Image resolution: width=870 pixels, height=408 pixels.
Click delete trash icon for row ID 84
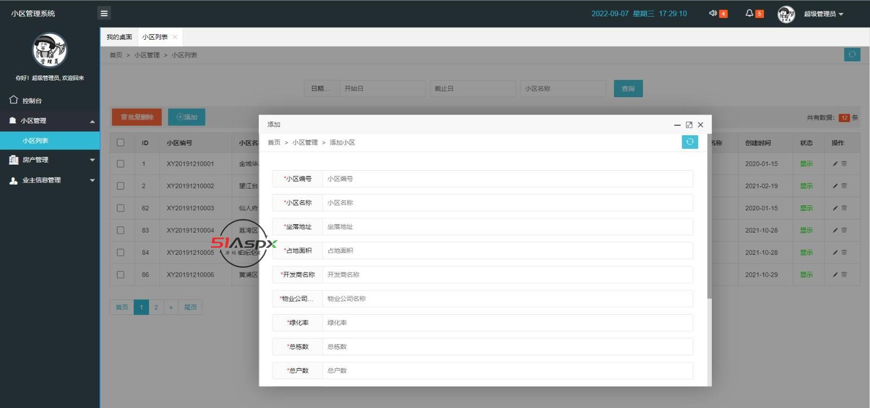click(844, 253)
